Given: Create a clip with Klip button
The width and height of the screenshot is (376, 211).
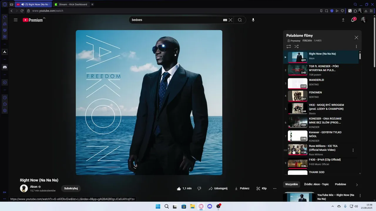Looking at the screenshot, I should point(261,188).
